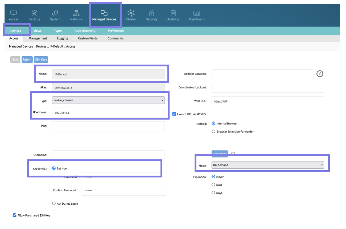The height and width of the screenshot is (229, 346).
Task: Open the System gear section
Action: [55, 16]
